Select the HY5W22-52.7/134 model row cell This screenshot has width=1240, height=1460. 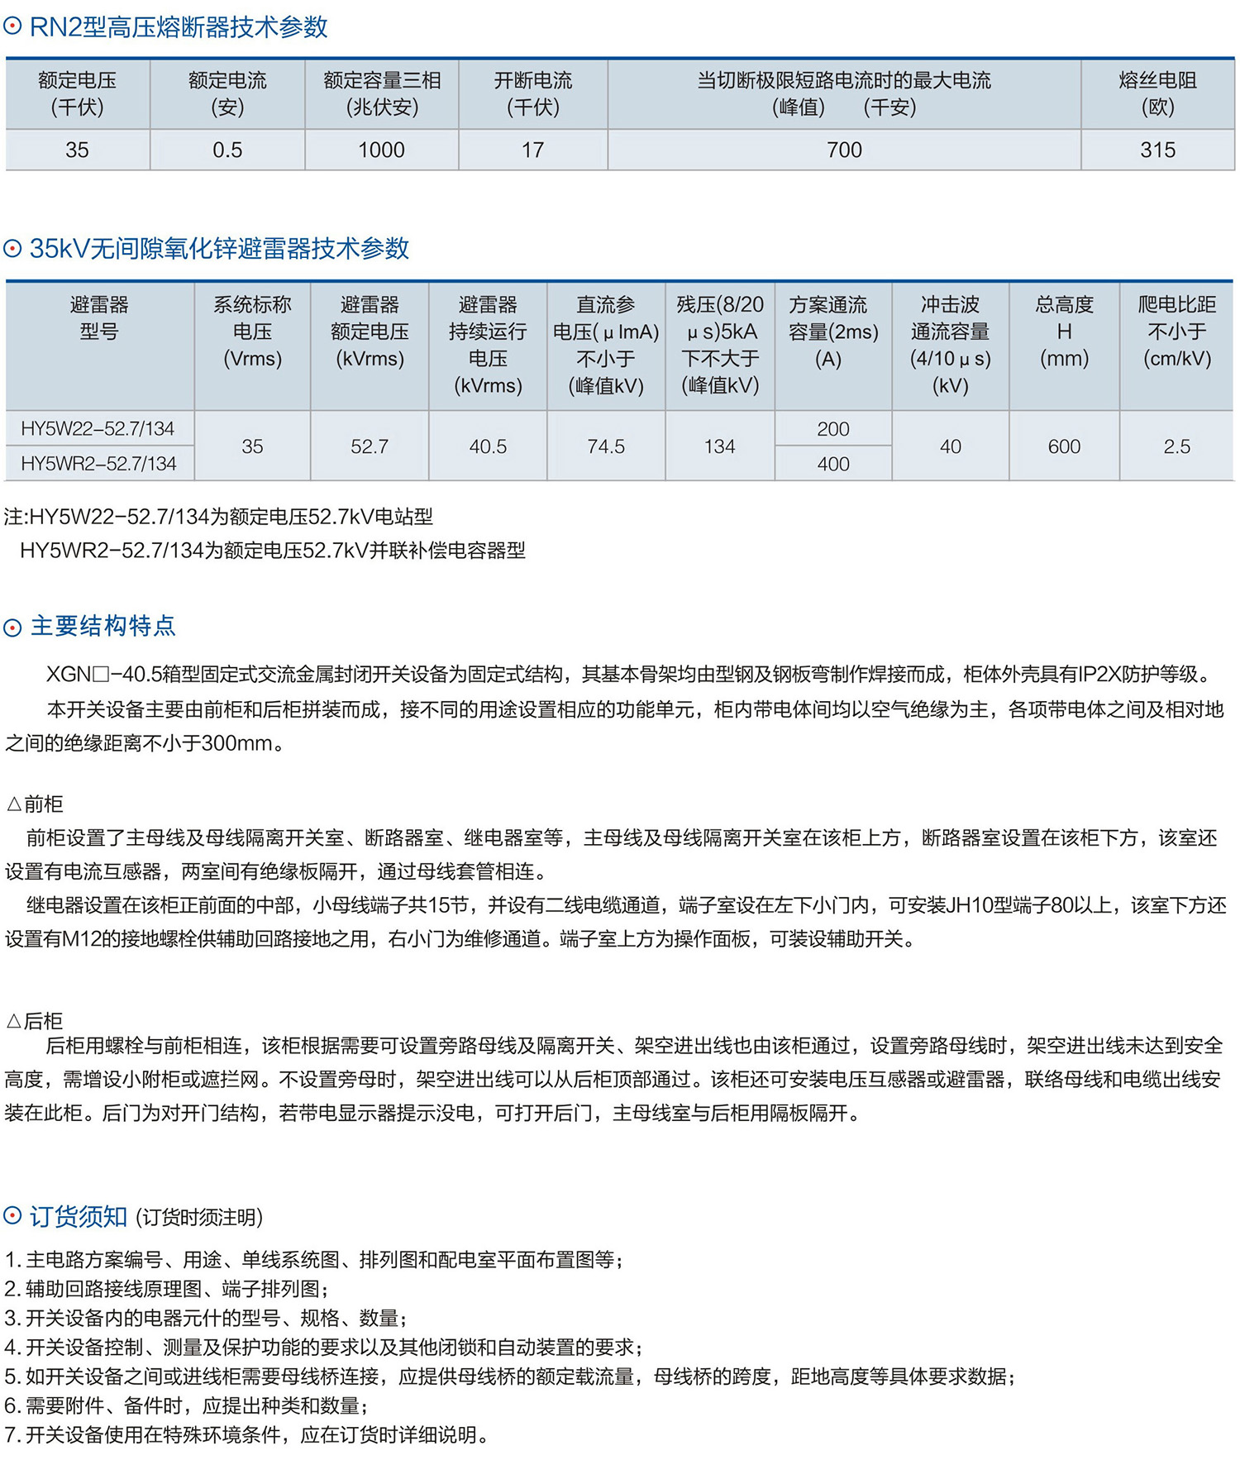click(x=98, y=428)
